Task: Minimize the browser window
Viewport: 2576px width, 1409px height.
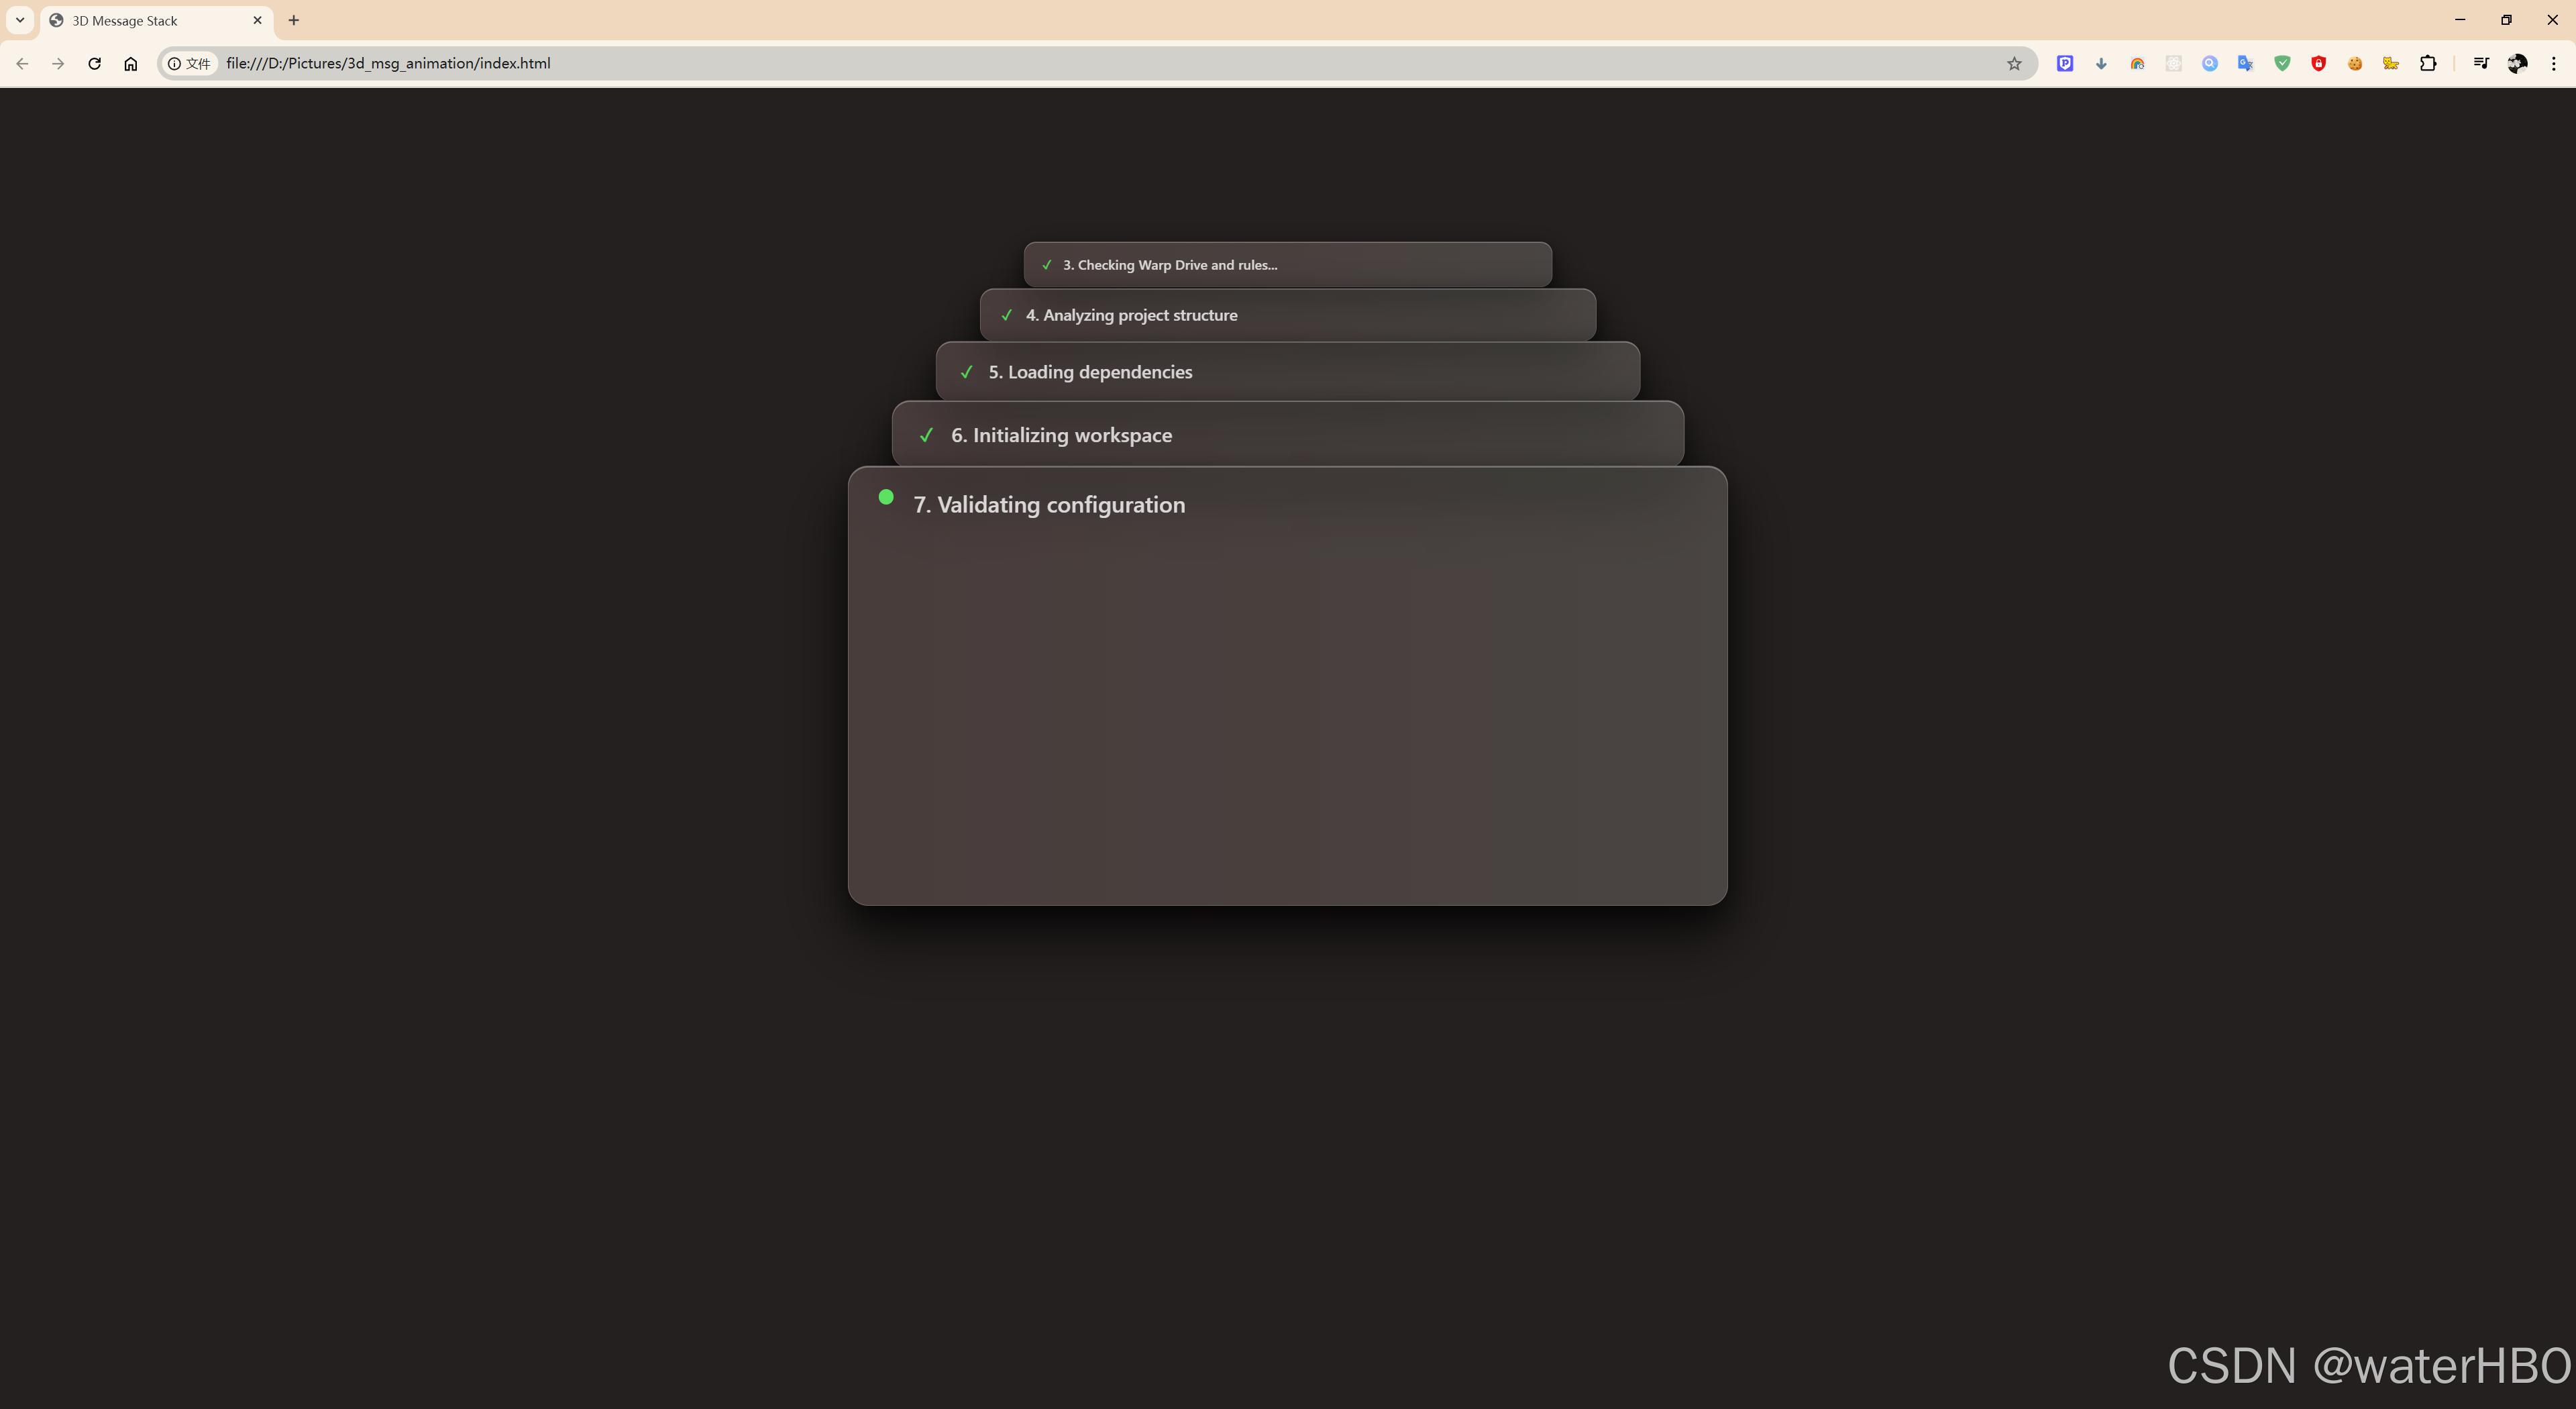Action: click(2460, 20)
